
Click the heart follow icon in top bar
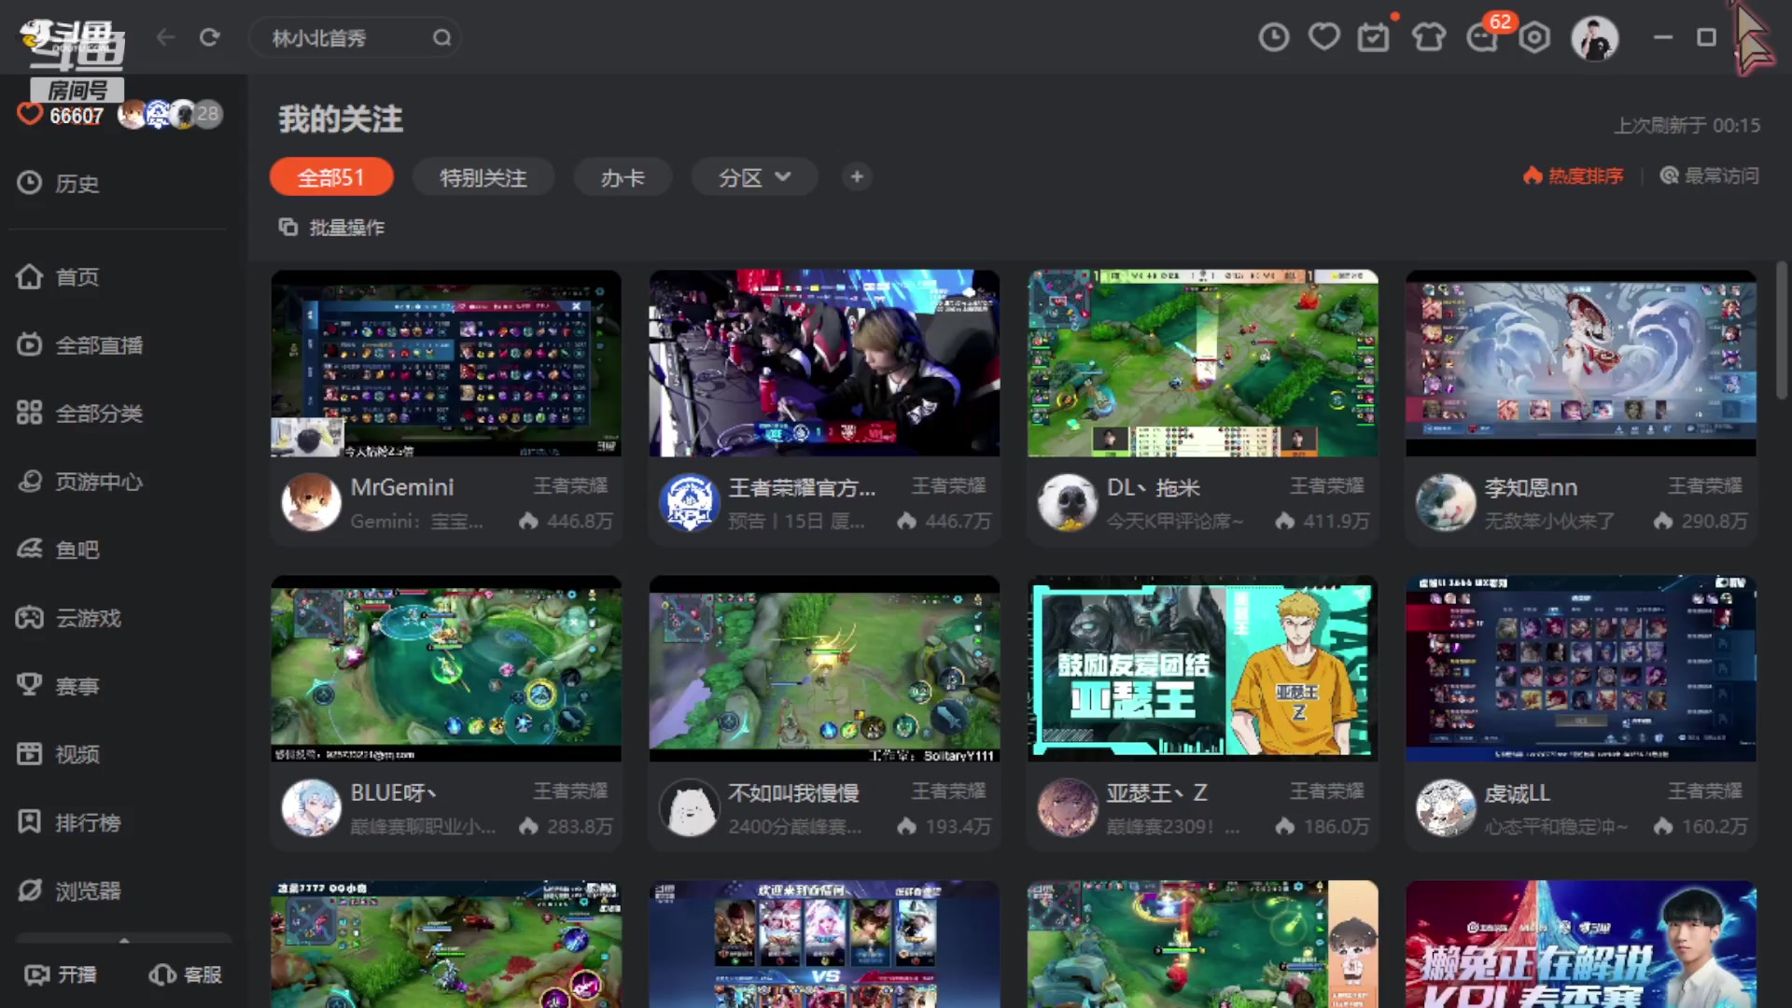pos(1323,37)
